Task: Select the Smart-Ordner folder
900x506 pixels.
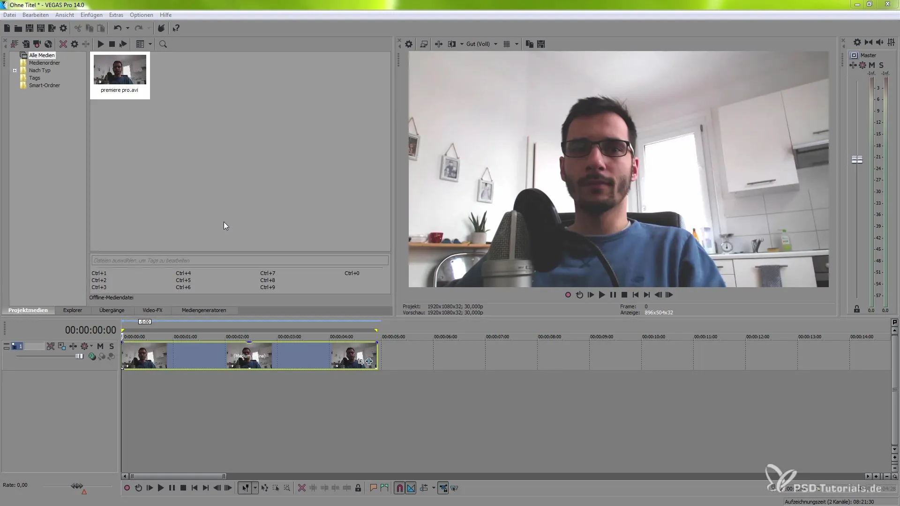Action: pyautogui.click(x=44, y=86)
